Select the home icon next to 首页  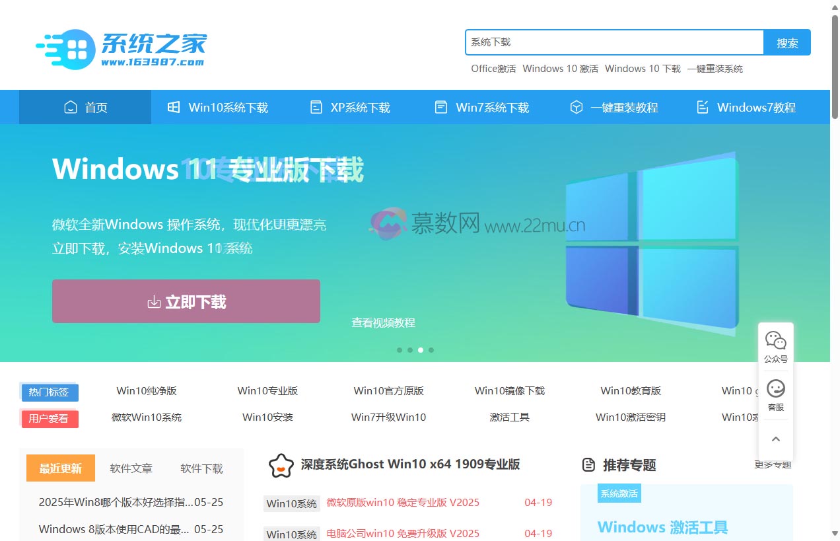(70, 106)
